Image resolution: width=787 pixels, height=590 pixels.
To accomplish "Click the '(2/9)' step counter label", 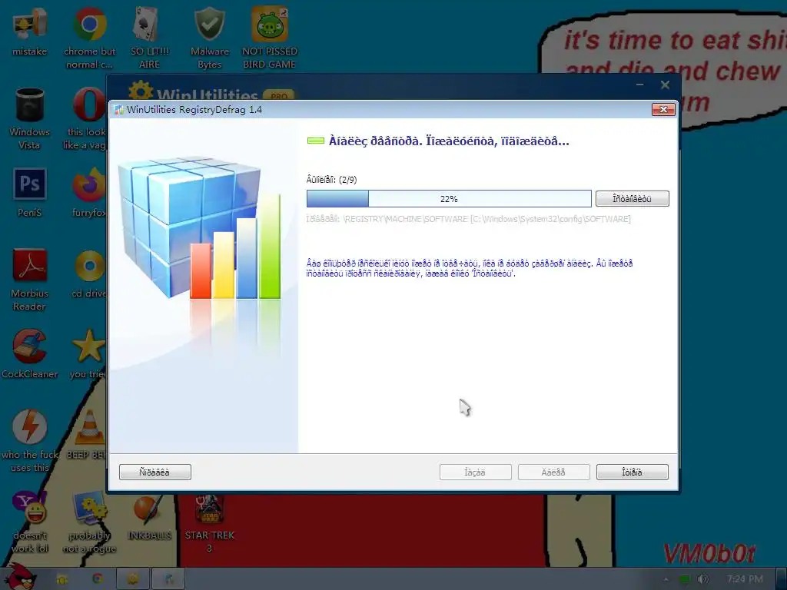I will tap(348, 180).
